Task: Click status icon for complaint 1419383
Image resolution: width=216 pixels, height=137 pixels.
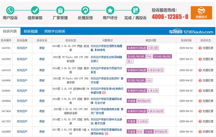Action: point(200,59)
